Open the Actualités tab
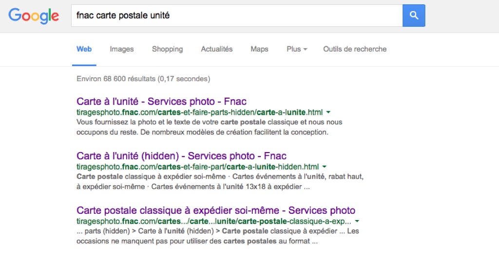Image resolution: width=499 pixels, height=258 pixels. [217, 49]
